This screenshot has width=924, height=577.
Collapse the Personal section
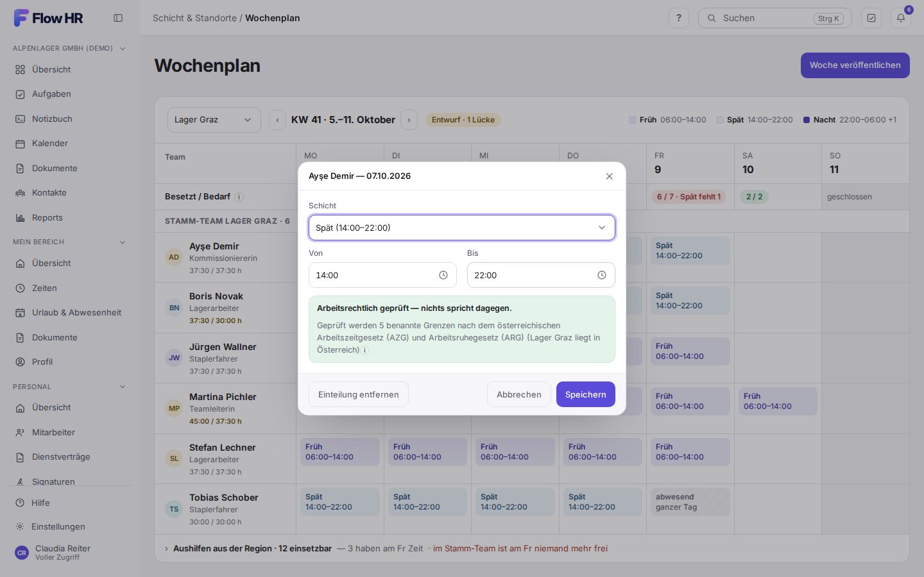(123, 387)
